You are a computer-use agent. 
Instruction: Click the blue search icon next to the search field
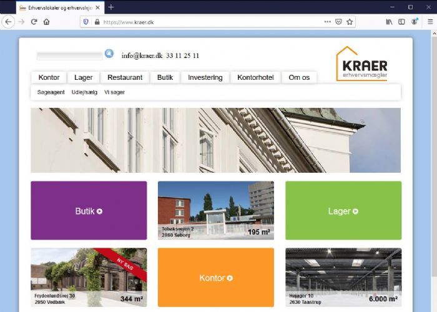click(x=109, y=53)
